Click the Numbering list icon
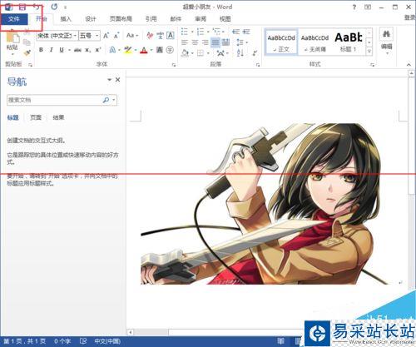 (201, 32)
